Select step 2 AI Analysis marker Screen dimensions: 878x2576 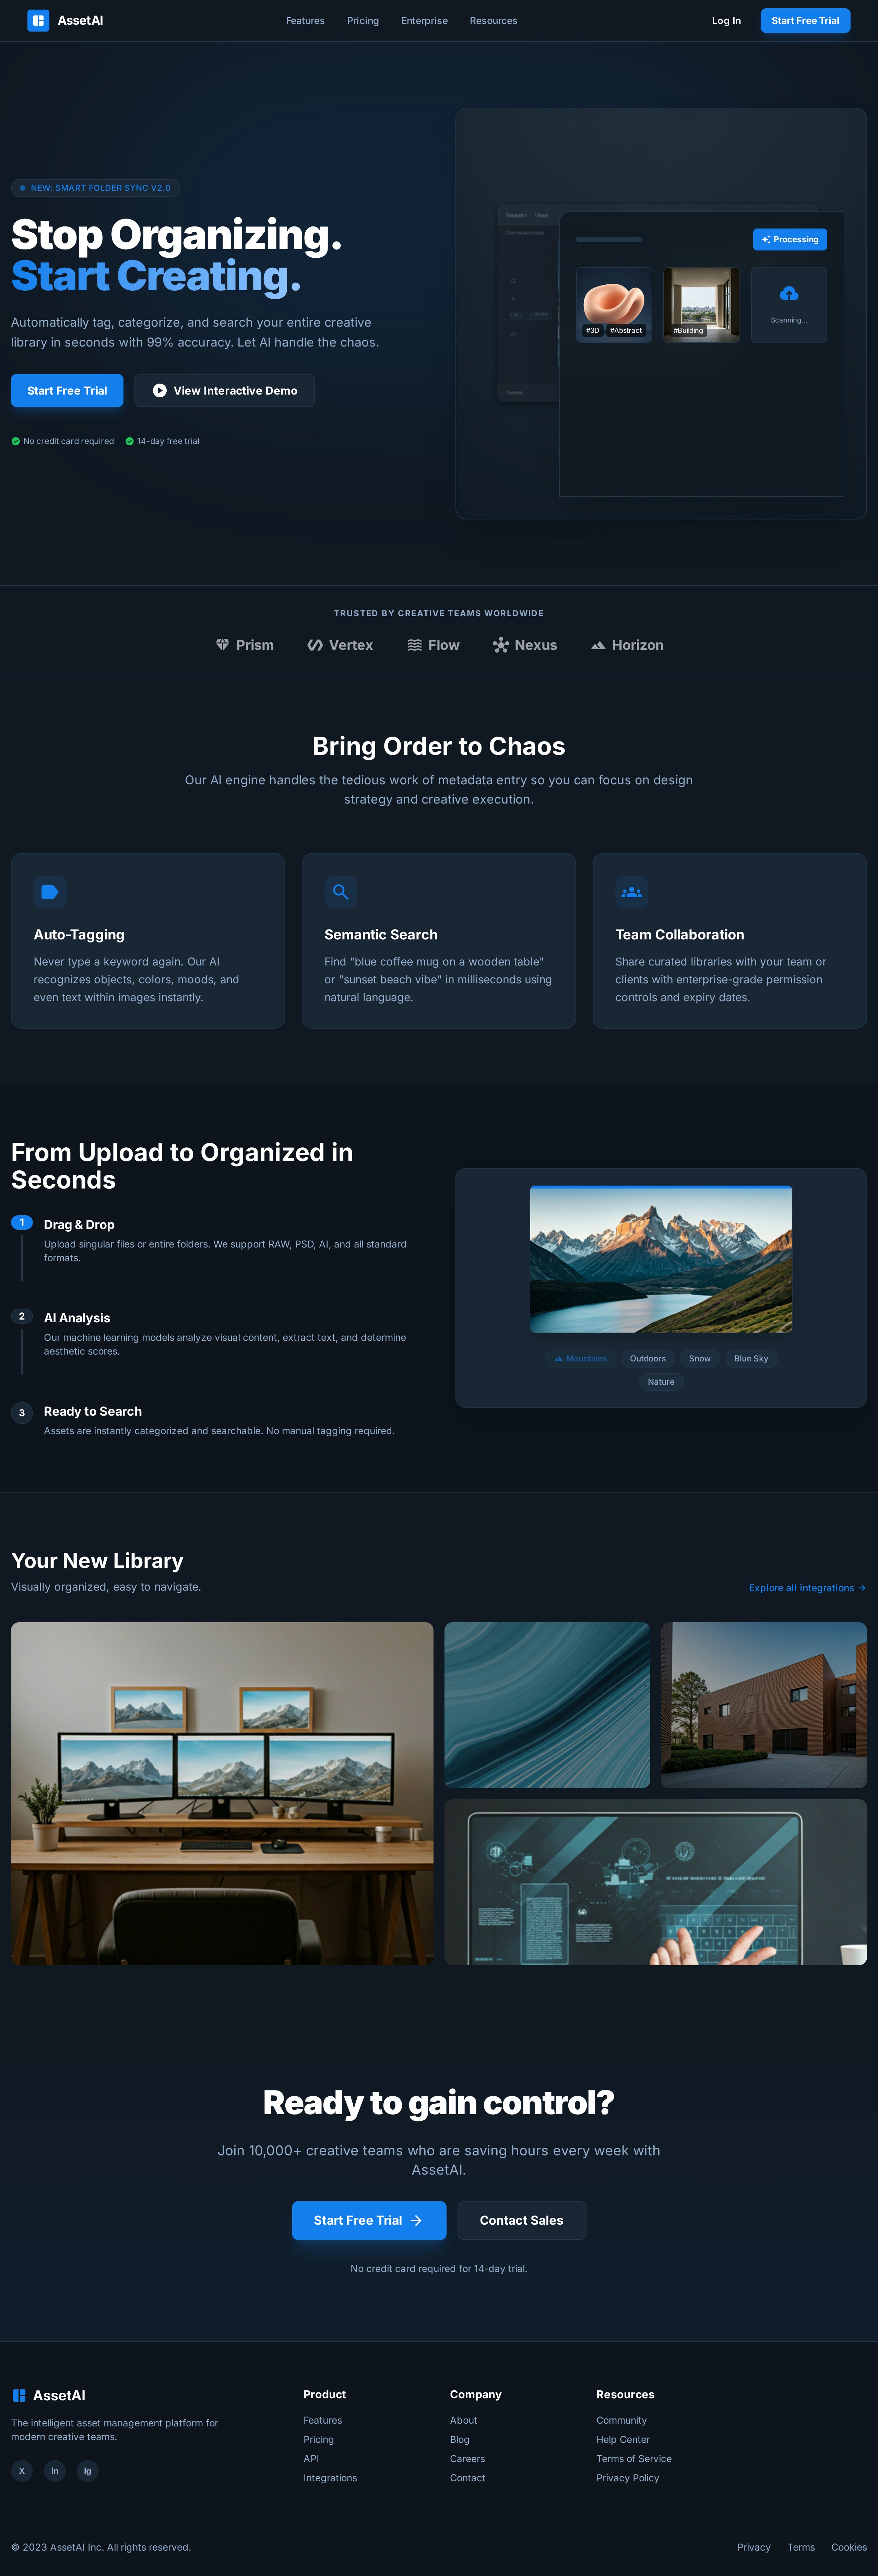click(22, 1316)
